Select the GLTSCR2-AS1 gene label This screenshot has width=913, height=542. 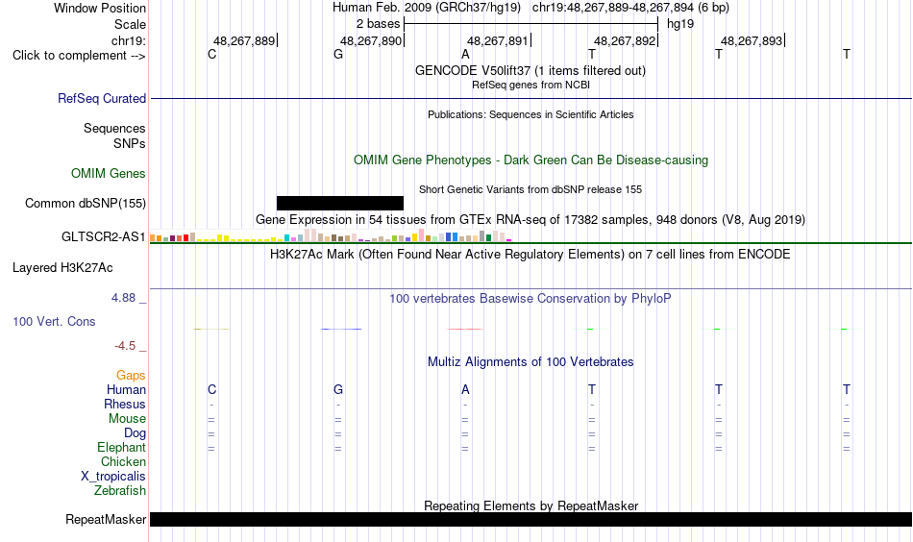tap(104, 237)
